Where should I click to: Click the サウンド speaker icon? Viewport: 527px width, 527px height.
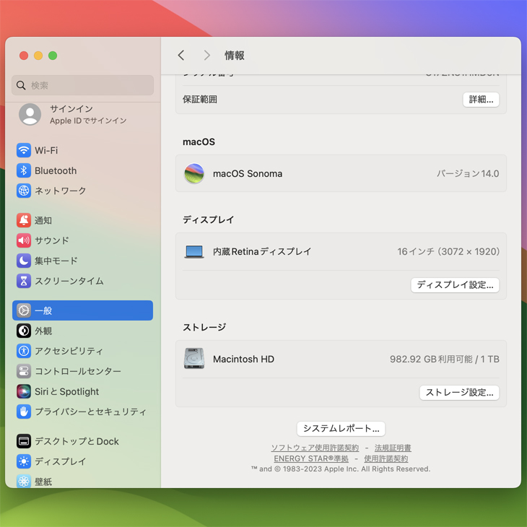(24, 240)
